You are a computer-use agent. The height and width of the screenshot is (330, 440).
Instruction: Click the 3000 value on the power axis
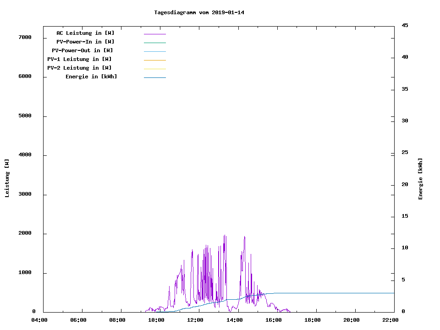25,194
